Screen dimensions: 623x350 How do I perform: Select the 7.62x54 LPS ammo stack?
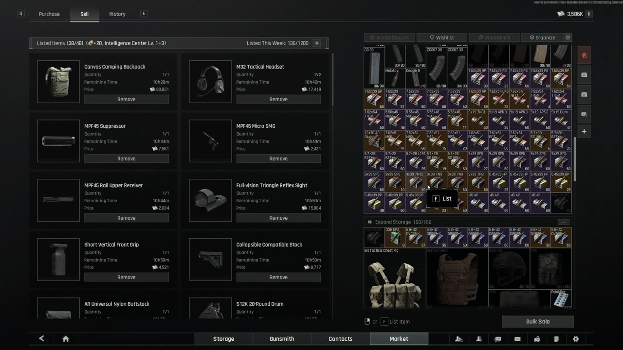point(499,99)
